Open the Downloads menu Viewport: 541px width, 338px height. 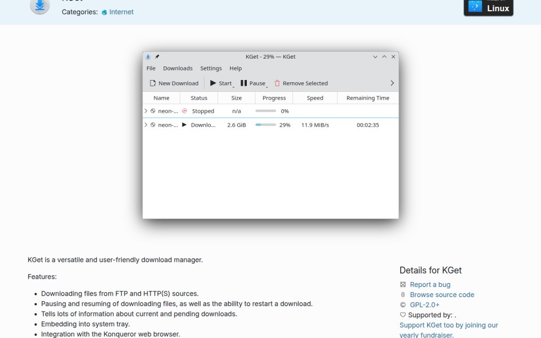coord(178,68)
